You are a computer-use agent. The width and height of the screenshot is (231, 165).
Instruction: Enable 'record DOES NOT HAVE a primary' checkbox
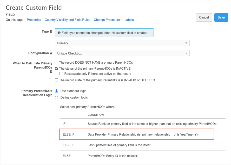tap(56, 63)
